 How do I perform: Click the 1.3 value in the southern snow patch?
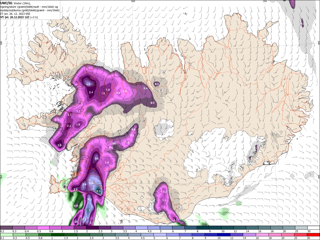click(164, 200)
